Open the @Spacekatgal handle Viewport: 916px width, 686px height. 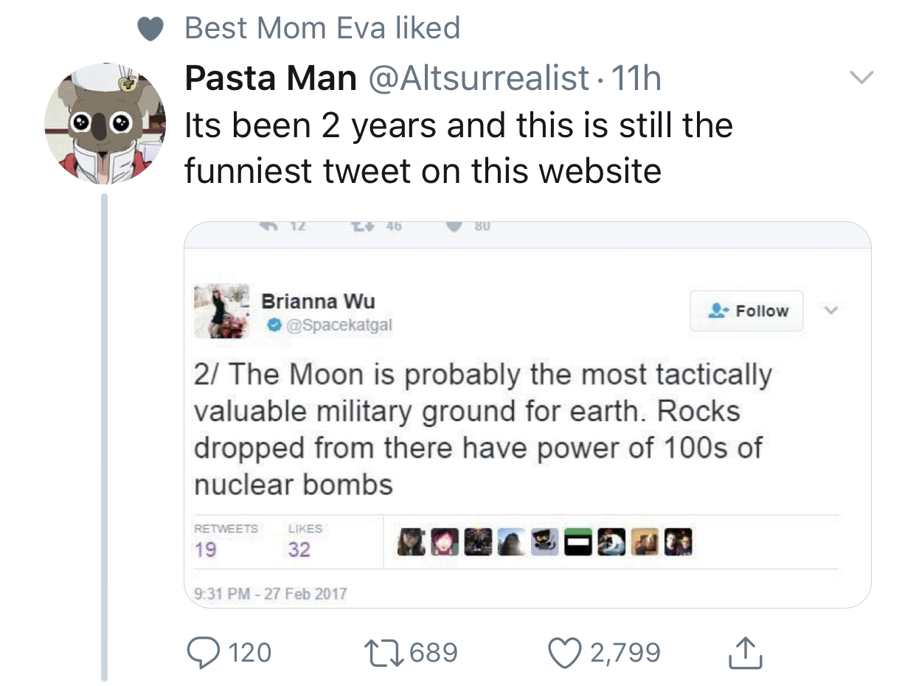point(339,325)
